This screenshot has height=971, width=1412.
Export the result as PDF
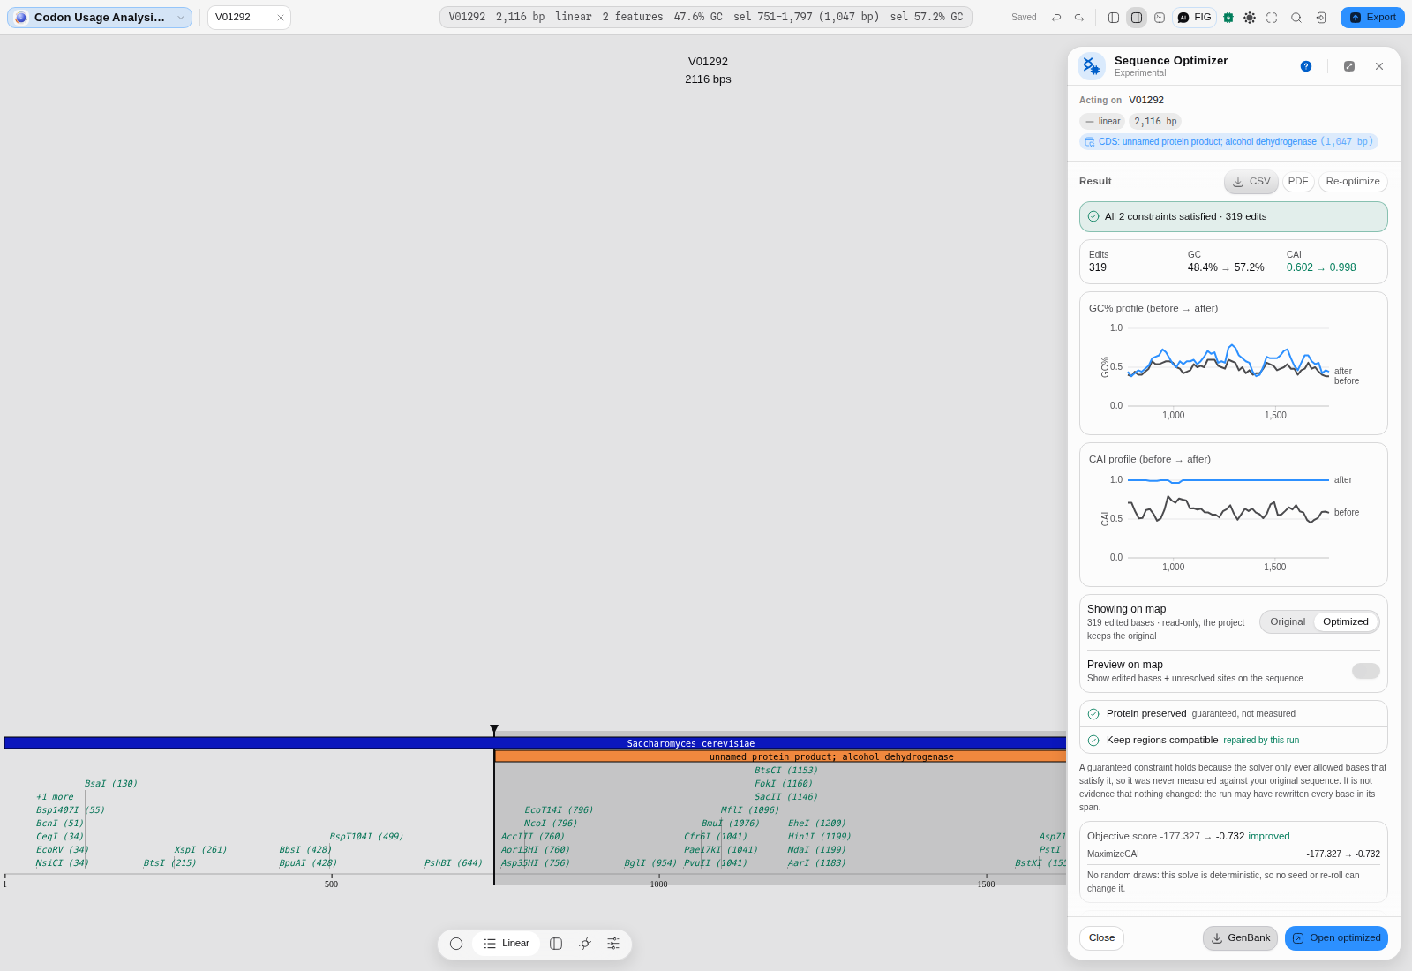(1298, 182)
